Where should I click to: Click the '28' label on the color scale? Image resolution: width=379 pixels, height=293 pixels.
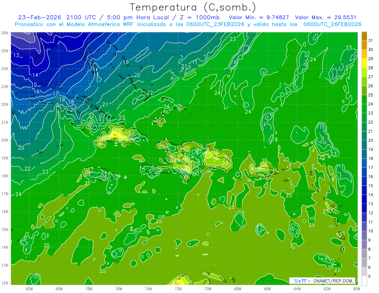click(370, 68)
